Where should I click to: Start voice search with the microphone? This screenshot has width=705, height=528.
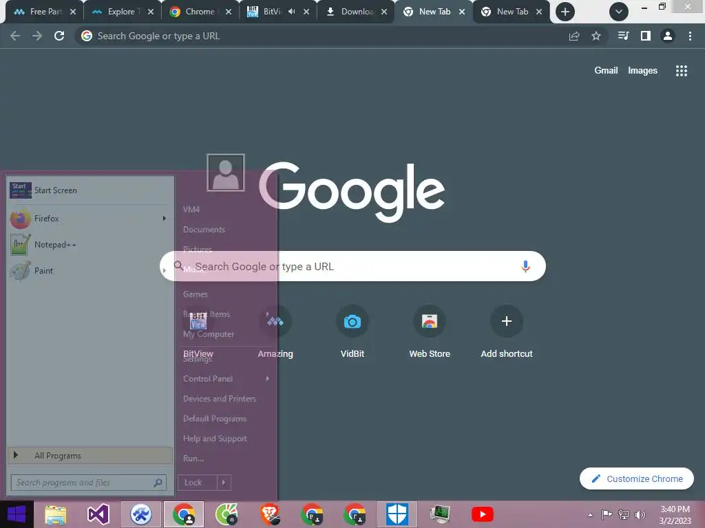click(x=525, y=266)
